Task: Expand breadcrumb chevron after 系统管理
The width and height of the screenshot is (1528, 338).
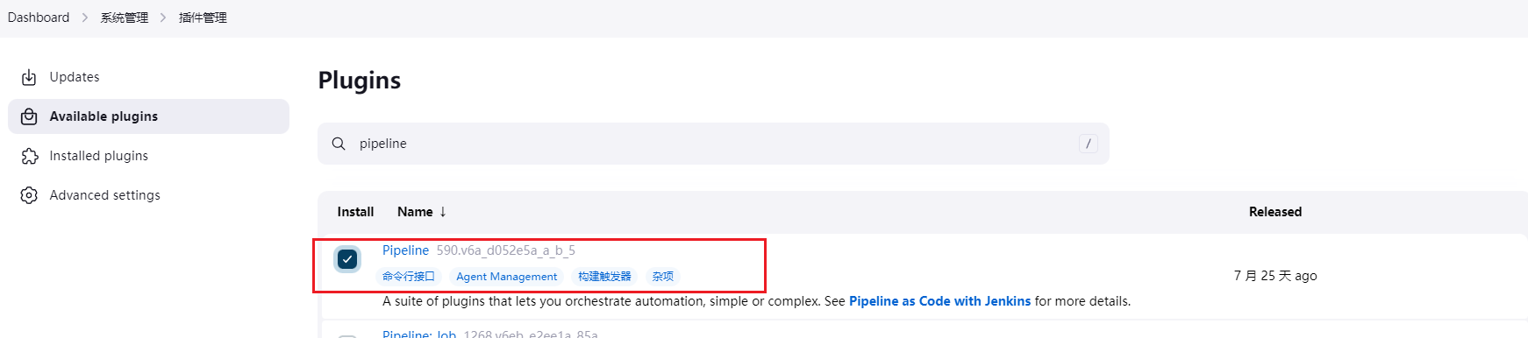Action: 164,18
